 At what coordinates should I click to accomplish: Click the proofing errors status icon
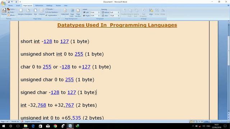(22, 121)
